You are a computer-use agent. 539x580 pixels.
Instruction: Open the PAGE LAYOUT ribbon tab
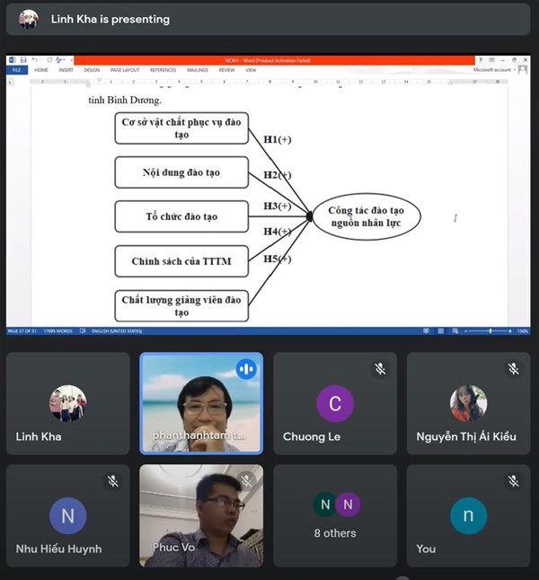[125, 69]
